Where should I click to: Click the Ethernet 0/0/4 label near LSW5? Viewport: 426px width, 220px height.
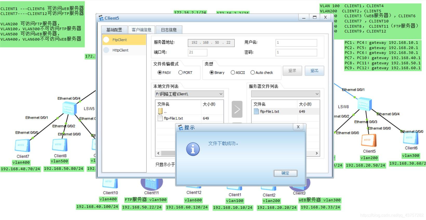pyautogui.click(x=69, y=98)
